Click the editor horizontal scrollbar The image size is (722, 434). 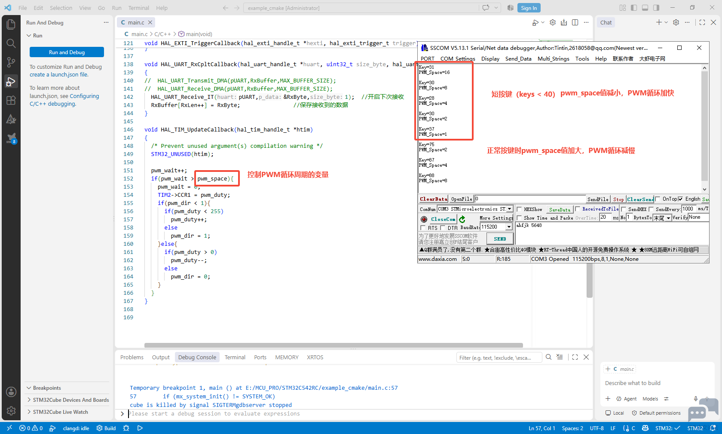pos(333,345)
